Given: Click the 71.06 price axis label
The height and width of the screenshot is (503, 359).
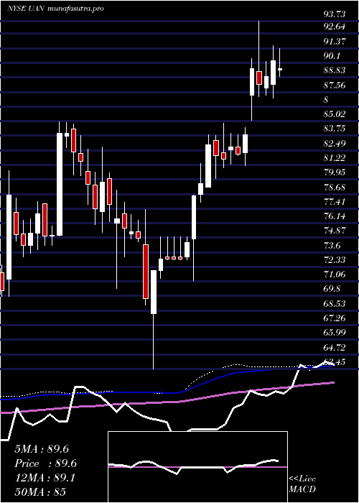Looking at the screenshot, I should pyautogui.click(x=335, y=274).
